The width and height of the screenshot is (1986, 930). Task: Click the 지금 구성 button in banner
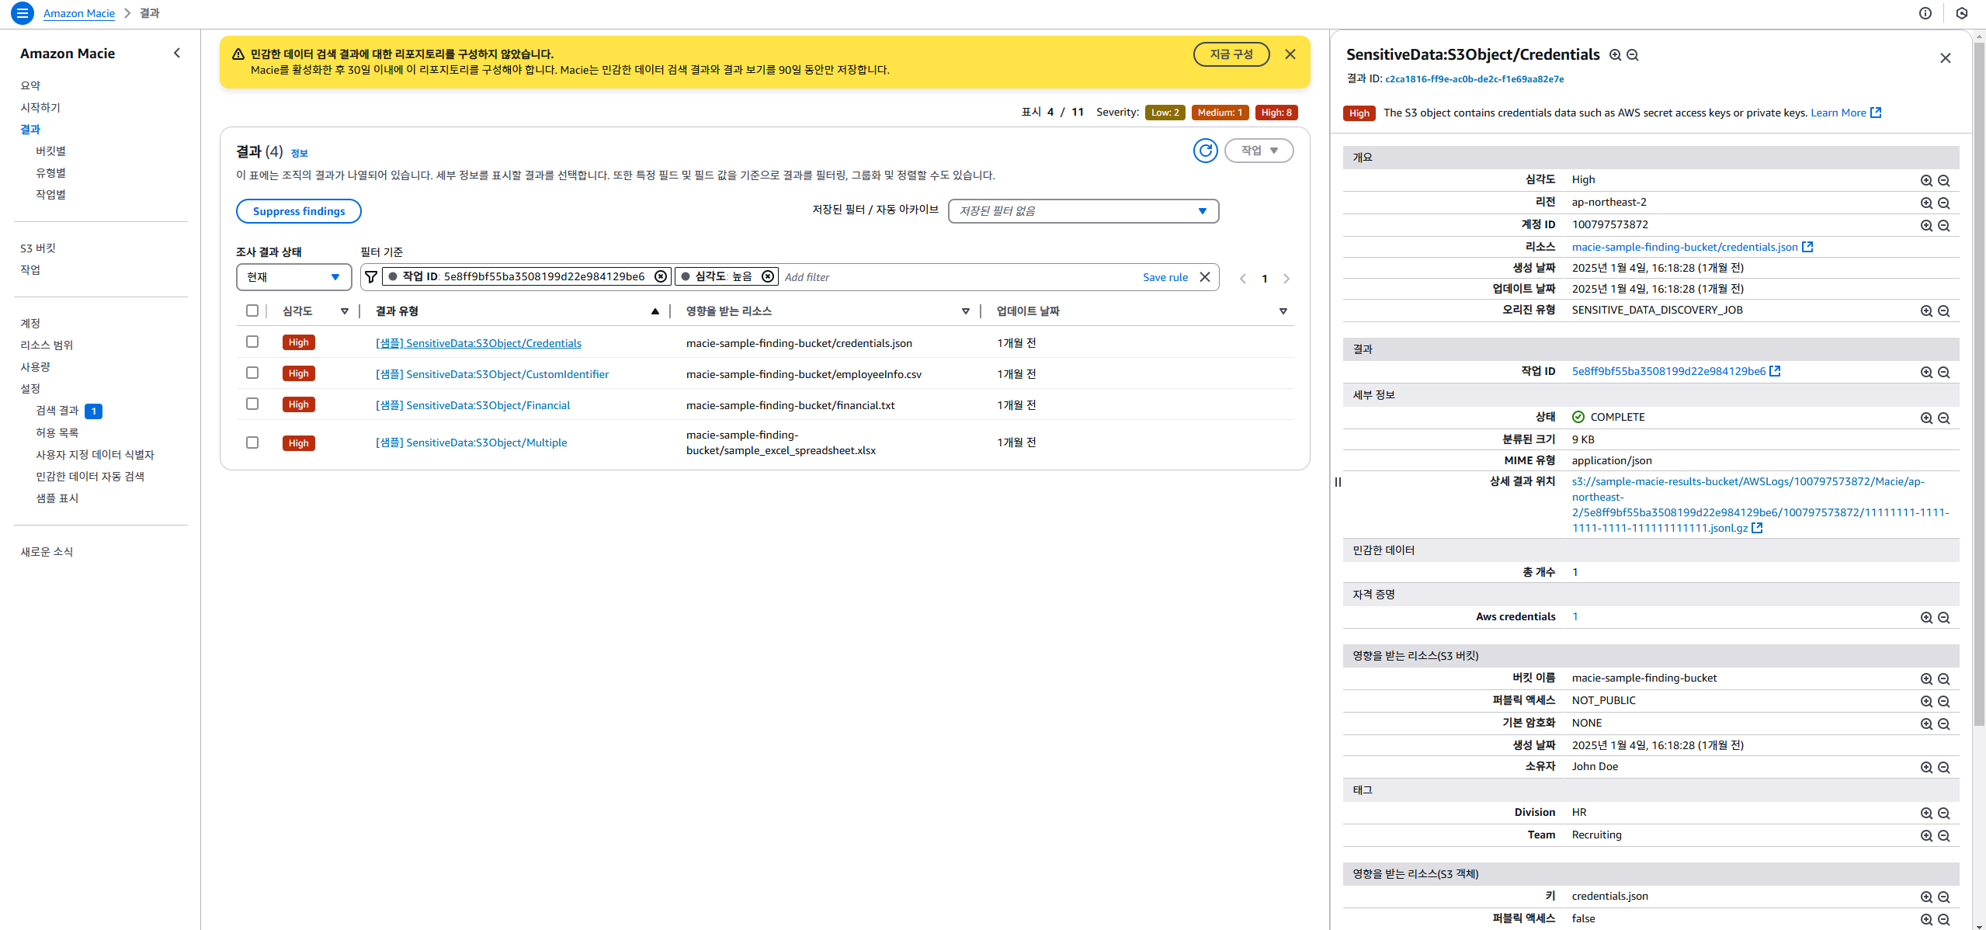(x=1231, y=54)
